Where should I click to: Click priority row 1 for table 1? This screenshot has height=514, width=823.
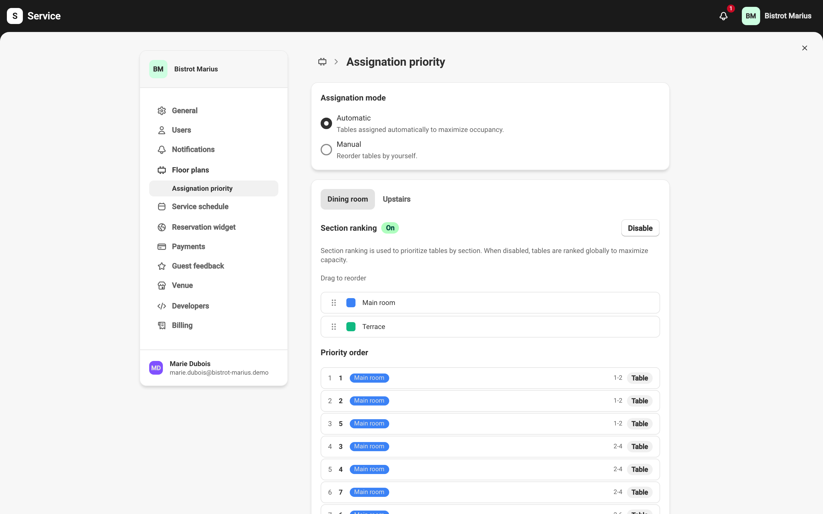[490, 378]
